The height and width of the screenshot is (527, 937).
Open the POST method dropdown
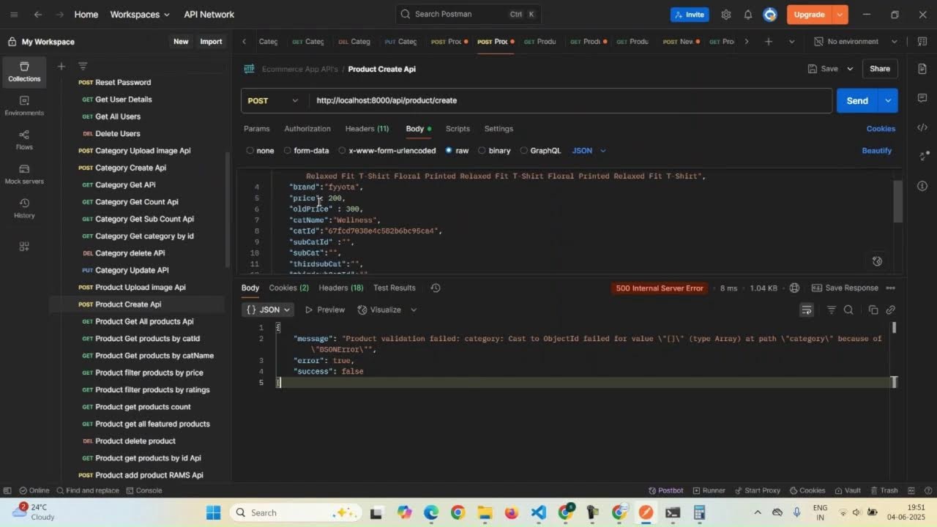coord(272,101)
